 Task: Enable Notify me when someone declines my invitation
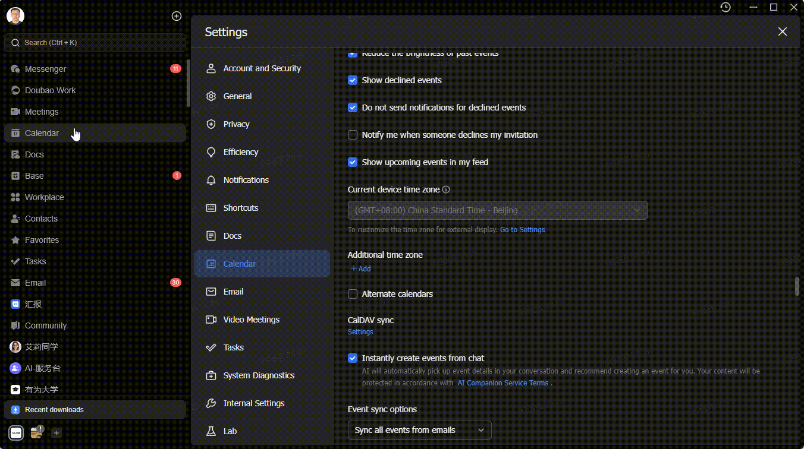(353, 135)
